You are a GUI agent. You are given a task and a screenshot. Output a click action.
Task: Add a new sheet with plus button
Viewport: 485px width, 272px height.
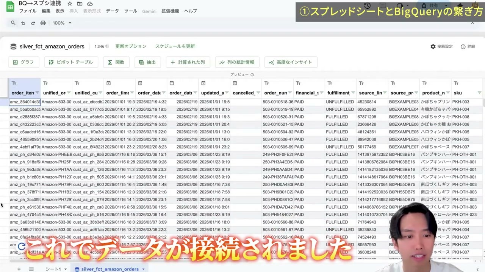point(19,269)
